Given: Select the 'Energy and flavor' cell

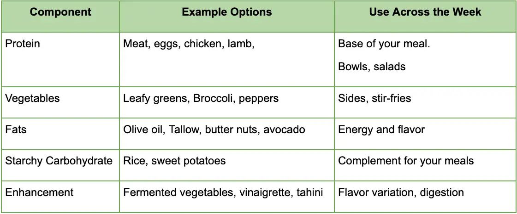Looking at the screenshot, I should tap(381, 130).
